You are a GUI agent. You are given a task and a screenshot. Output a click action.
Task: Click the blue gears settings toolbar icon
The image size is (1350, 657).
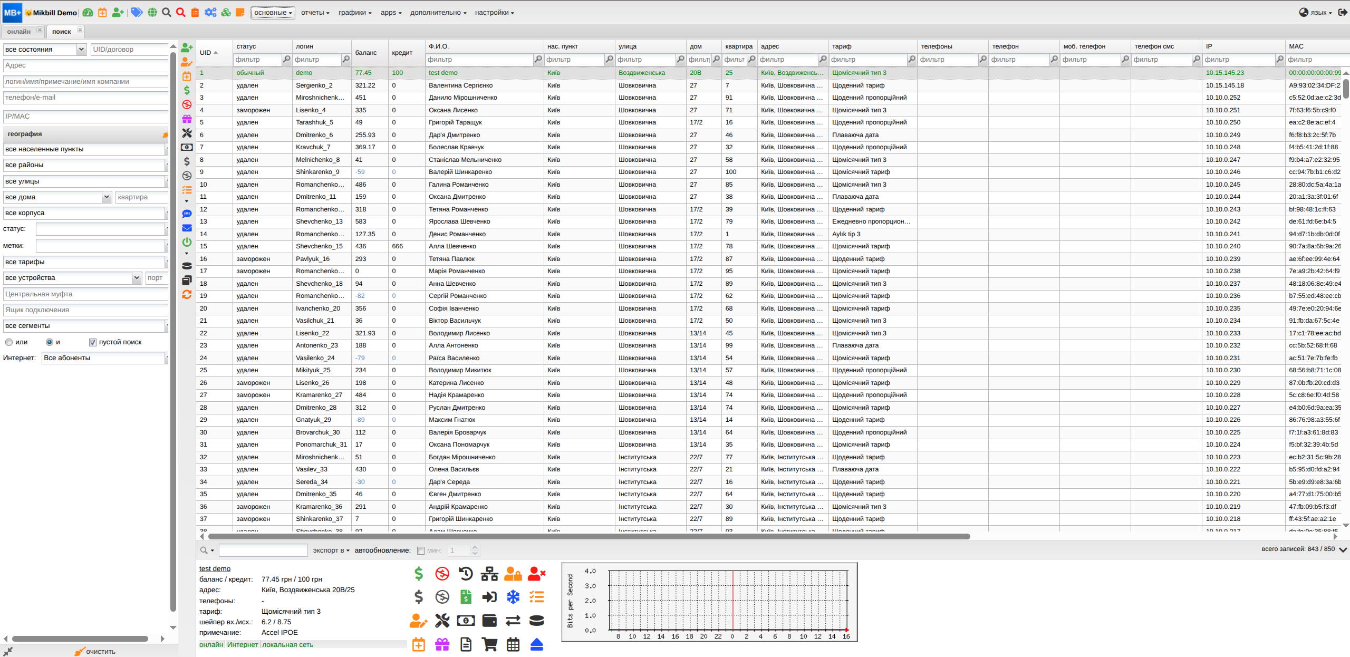pos(210,12)
